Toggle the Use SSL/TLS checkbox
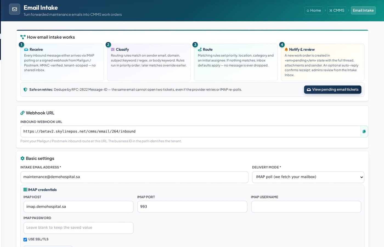 25,240
